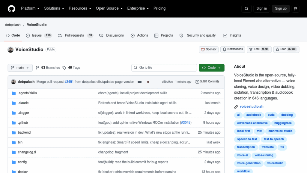
Task: Click the backend folder icon
Action: pos(13,132)
